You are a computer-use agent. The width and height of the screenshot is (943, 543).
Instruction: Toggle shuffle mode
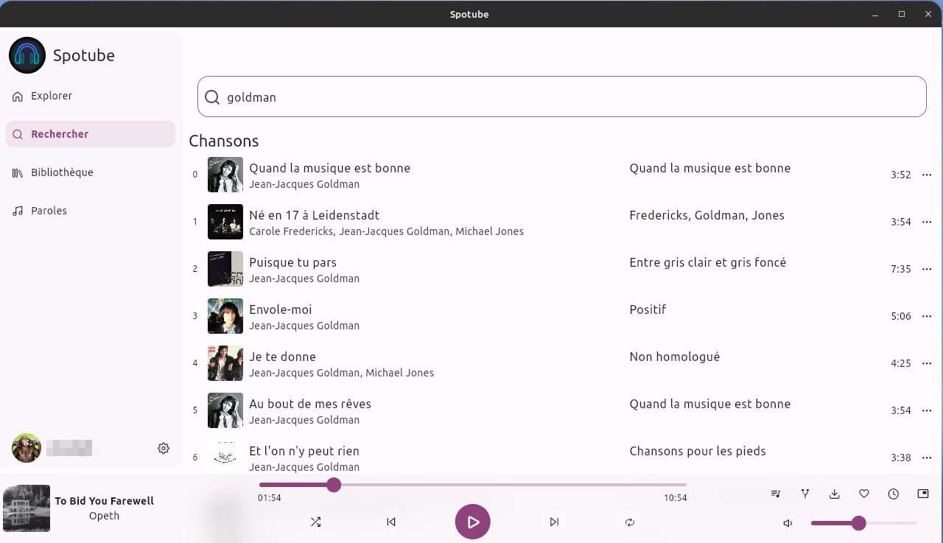pyautogui.click(x=315, y=522)
